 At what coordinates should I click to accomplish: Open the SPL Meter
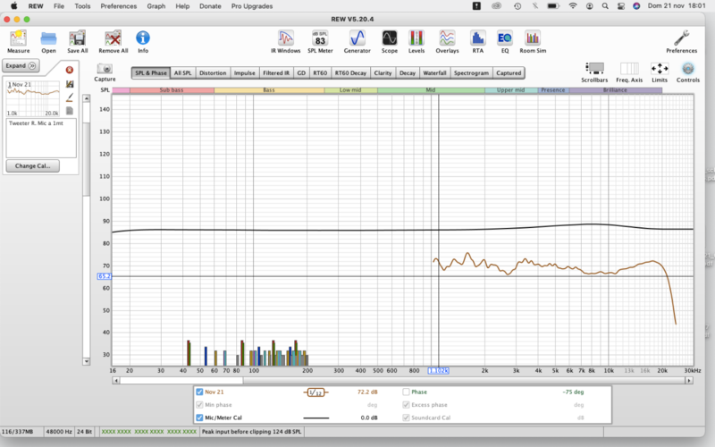319,38
